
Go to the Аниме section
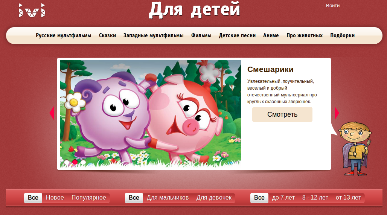pos(271,36)
